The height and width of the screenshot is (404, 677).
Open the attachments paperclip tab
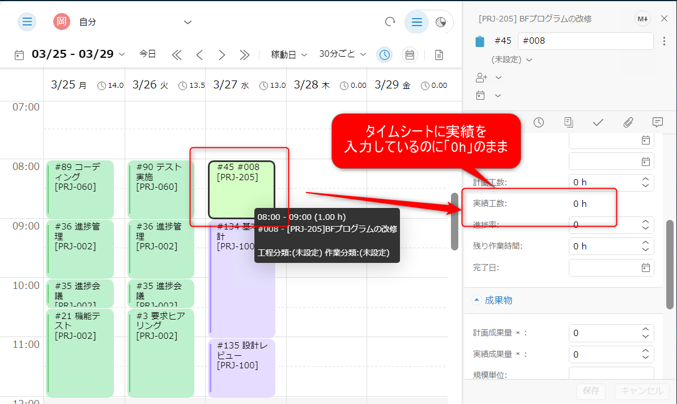tap(628, 122)
